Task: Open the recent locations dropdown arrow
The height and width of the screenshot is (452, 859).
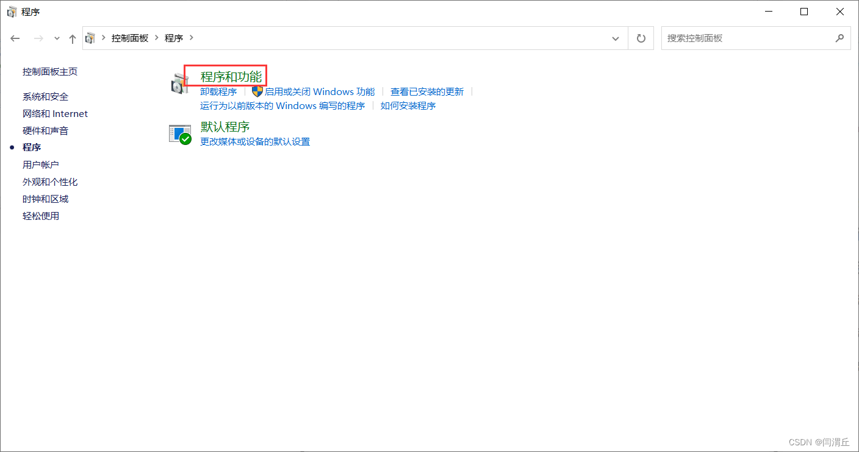Action: point(57,38)
